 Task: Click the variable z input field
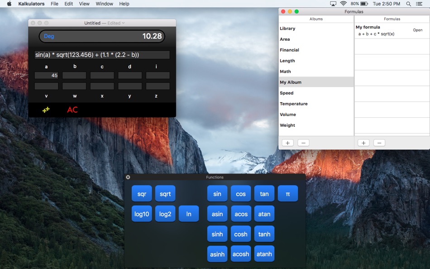158,86
